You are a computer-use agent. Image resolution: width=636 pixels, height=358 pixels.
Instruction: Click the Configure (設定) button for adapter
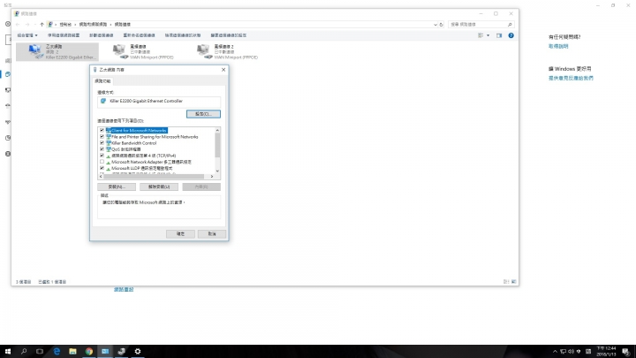[x=203, y=114]
